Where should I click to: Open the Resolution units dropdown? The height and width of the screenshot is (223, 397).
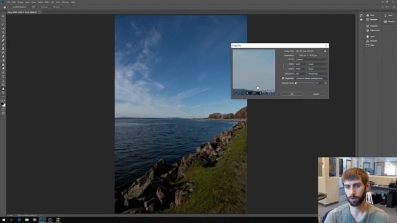click(317, 74)
